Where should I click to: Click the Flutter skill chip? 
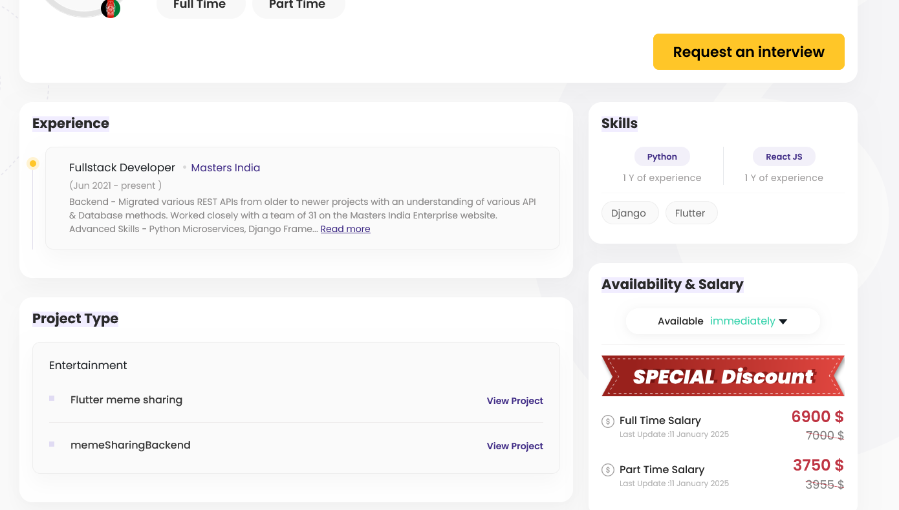click(x=690, y=213)
